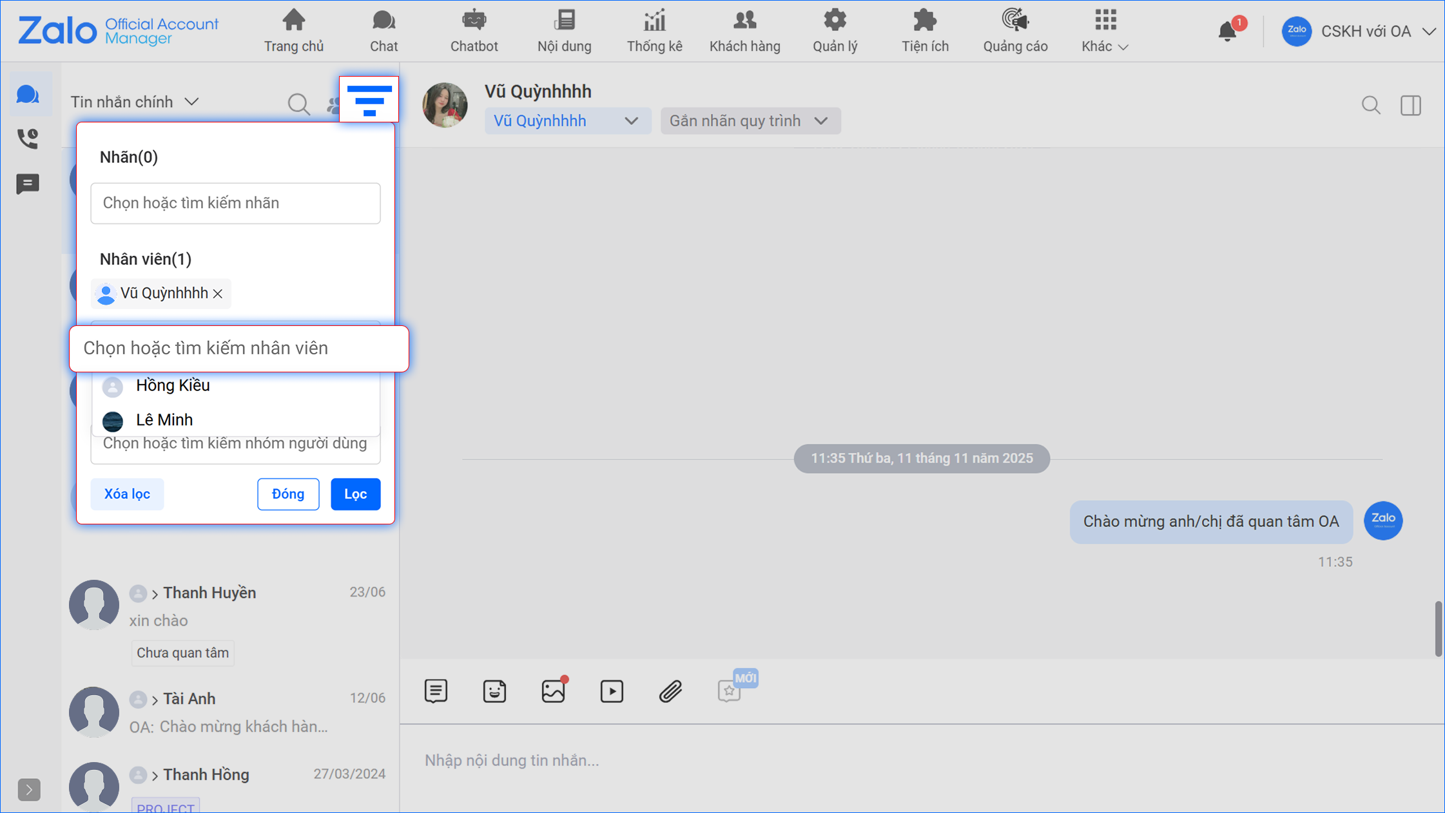
Task: Click the Lọc button
Action: coord(355,494)
